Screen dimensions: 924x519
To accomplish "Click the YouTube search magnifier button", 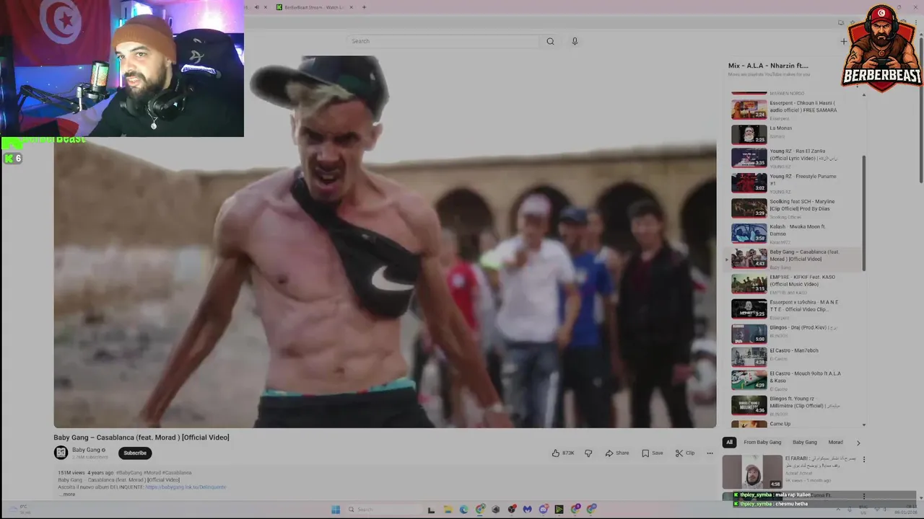I will pyautogui.click(x=550, y=41).
